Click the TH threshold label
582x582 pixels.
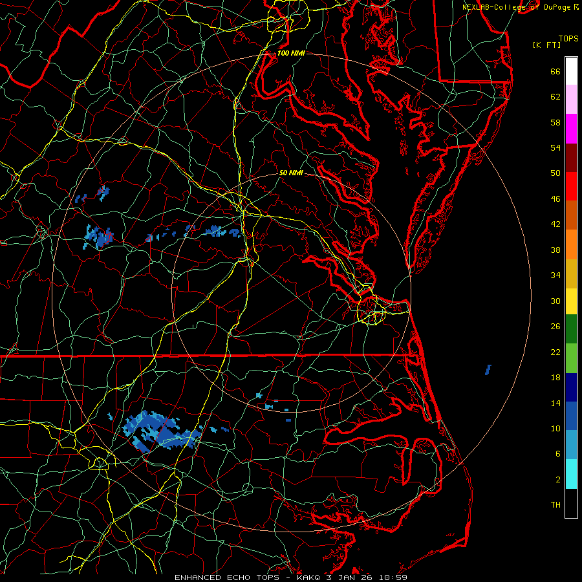(x=555, y=505)
